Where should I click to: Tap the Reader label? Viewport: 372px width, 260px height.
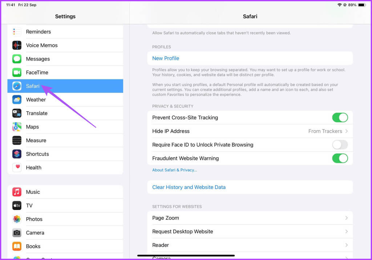point(161,245)
